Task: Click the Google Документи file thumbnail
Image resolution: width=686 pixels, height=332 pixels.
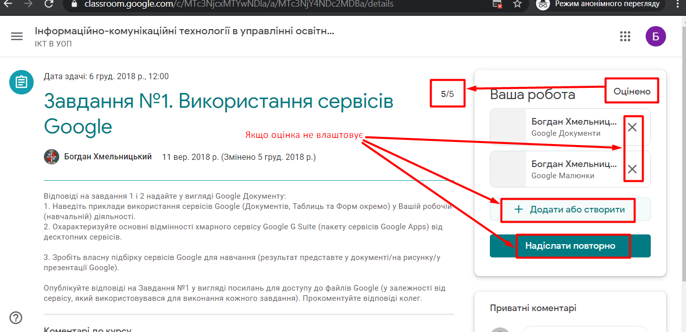Action: tap(508, 127)
